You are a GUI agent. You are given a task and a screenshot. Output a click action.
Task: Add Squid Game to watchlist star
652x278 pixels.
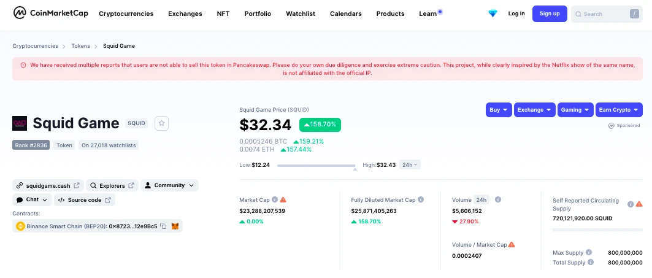pyautogui.click(x=162, y=123)
